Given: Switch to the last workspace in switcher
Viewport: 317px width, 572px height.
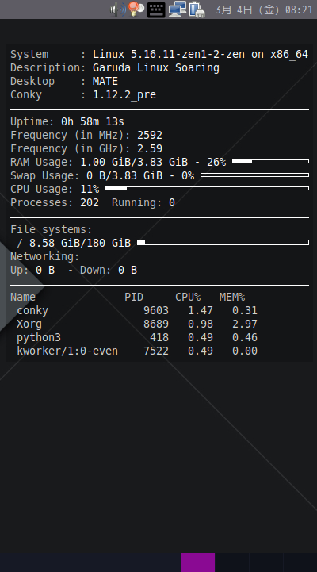Looking at the screenshot, I should (x=300, y=562).
